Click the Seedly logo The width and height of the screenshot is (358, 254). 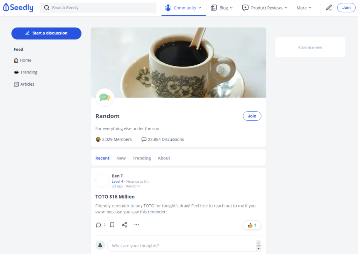18,8
